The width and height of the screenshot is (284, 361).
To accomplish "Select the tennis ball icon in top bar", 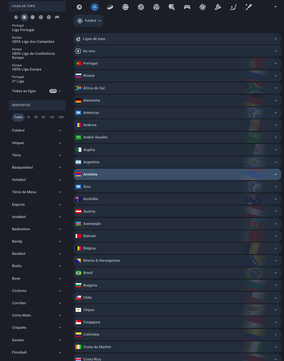I will click(126, 7).
